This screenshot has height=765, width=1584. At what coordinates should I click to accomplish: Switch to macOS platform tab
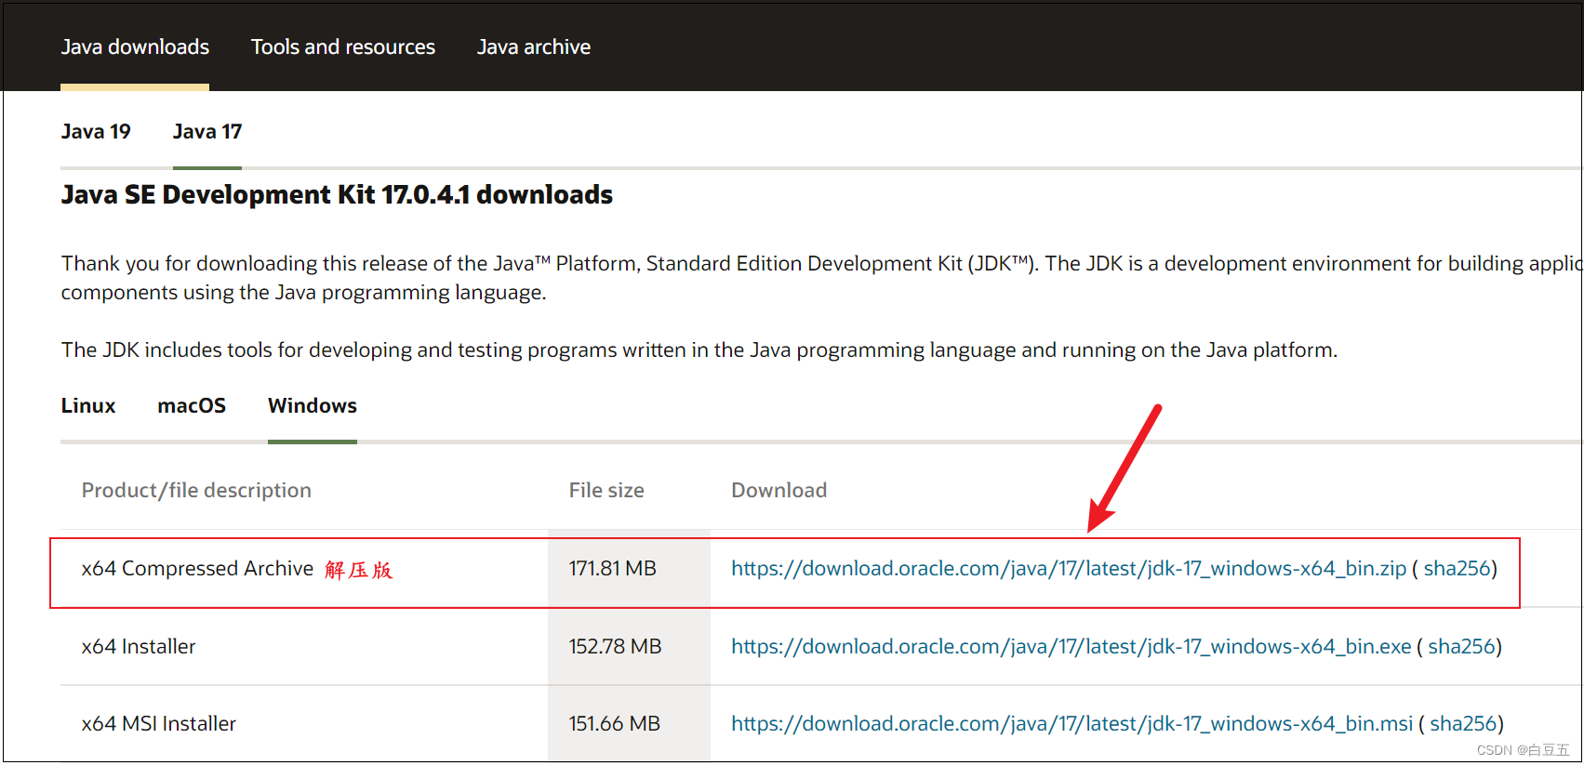(192, 406)
